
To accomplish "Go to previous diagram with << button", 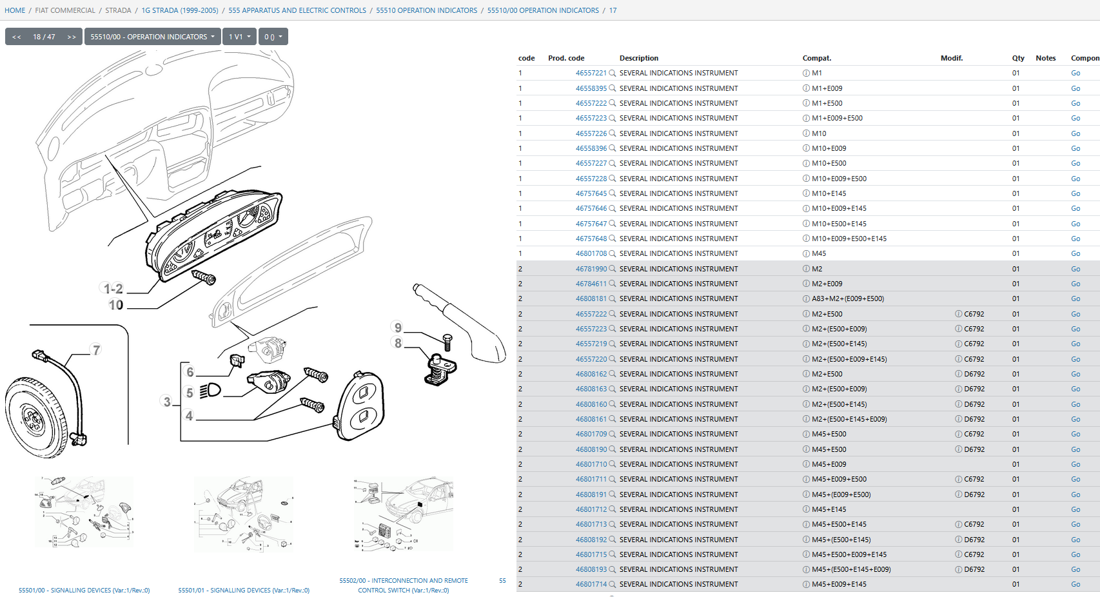I will point(17,37).
